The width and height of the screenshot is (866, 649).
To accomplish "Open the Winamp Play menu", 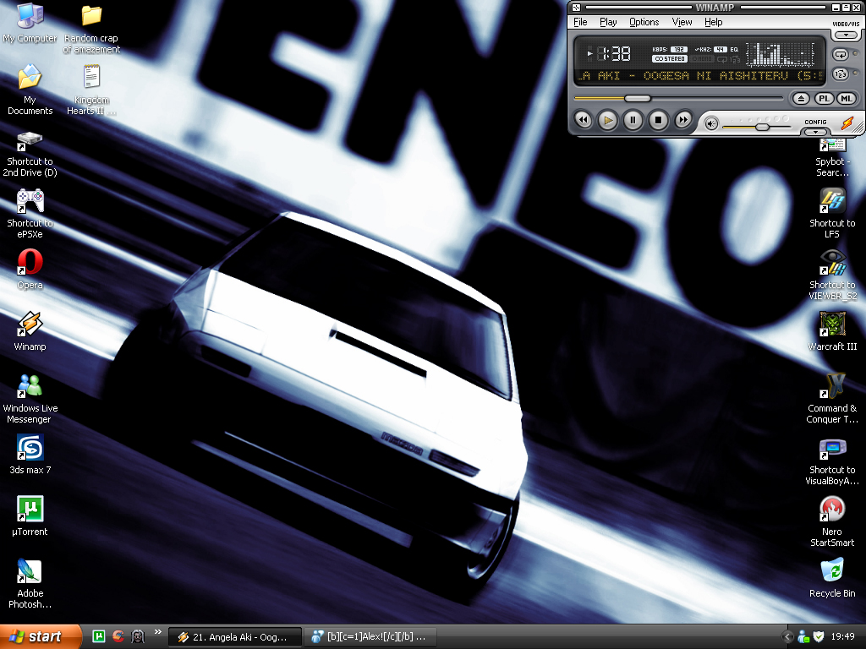I will tap(608, 22).
